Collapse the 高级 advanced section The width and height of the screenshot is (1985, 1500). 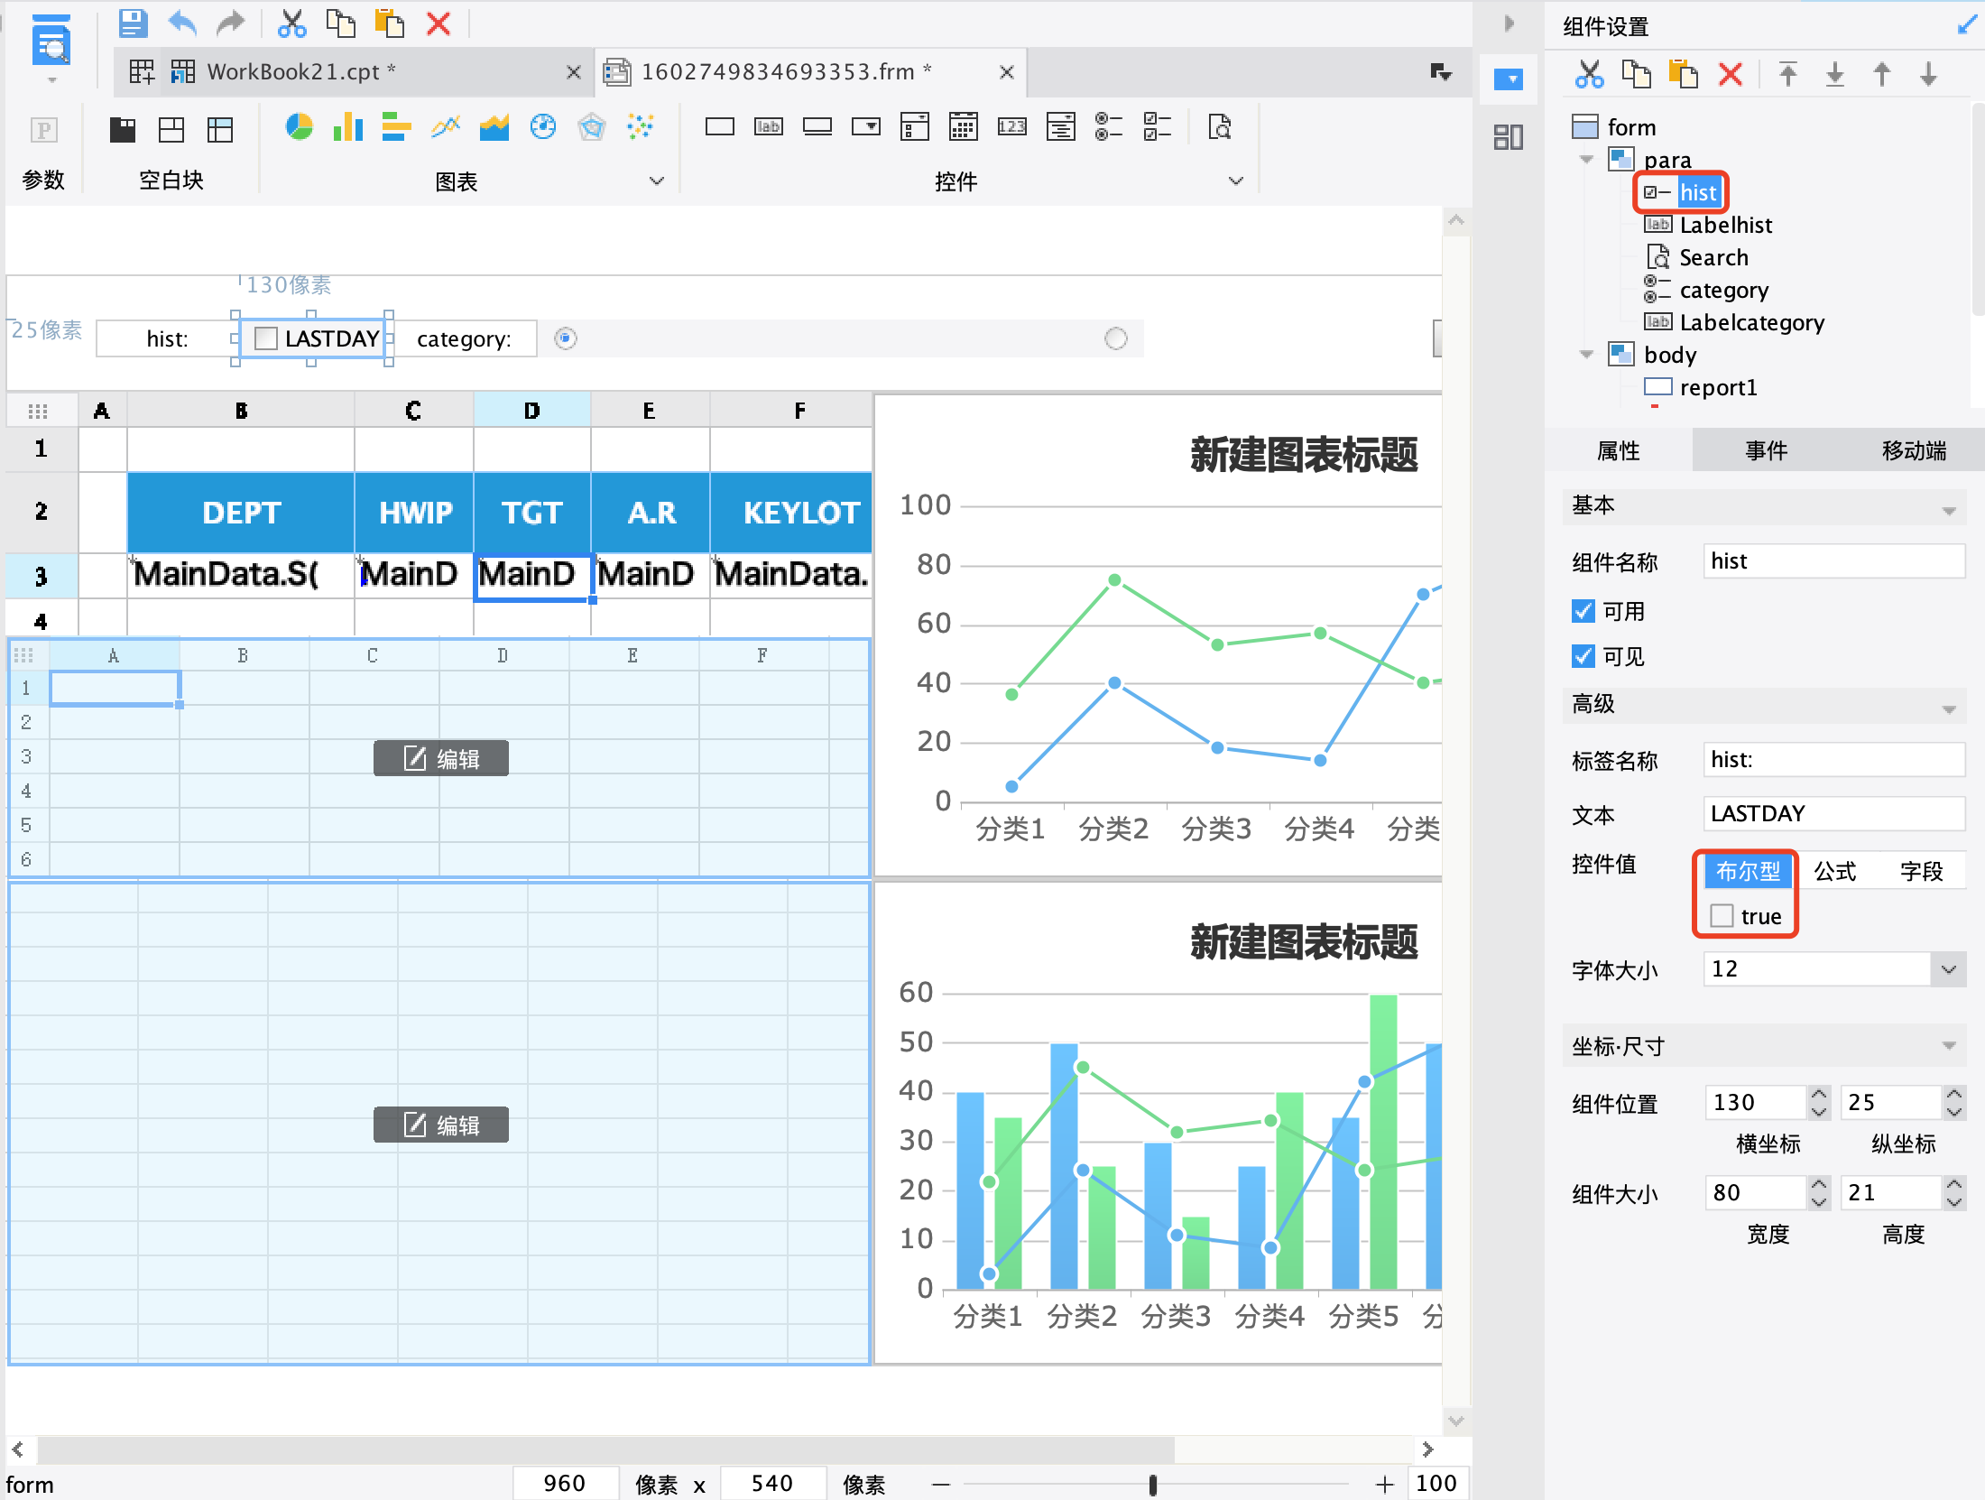pos(1949,709)
